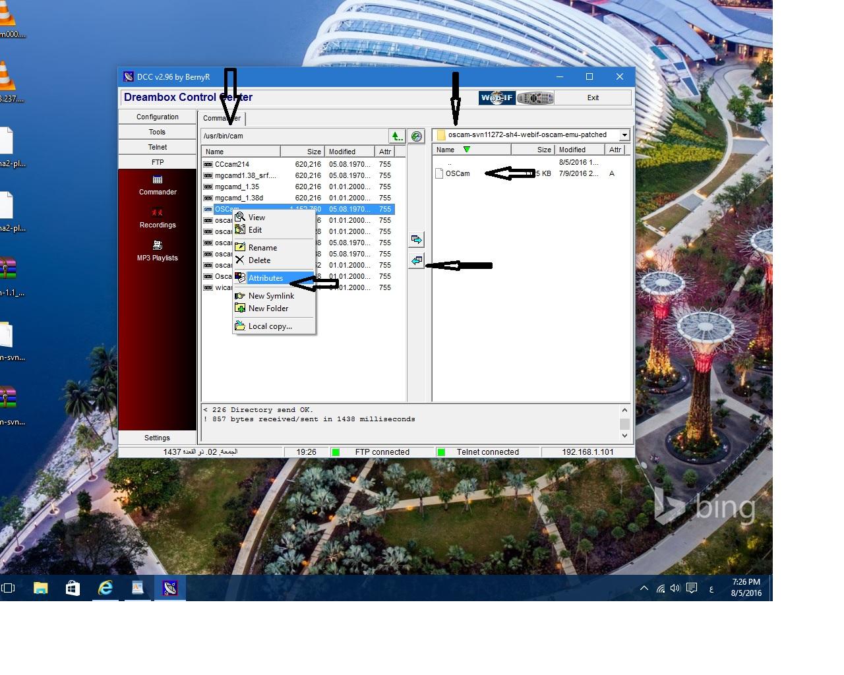Open Windows Store from the taskbar
844x675 pixels.
point(73,588)
